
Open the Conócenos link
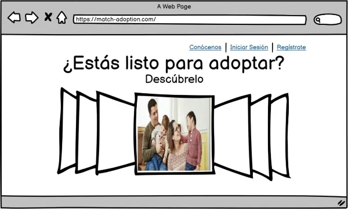coord(205,47)
